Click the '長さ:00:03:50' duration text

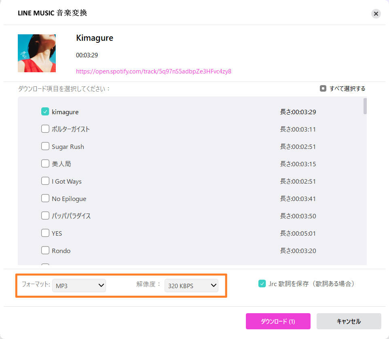298,216
